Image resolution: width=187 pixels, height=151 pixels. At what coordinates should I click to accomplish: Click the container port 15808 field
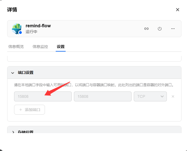click(103, 96)
